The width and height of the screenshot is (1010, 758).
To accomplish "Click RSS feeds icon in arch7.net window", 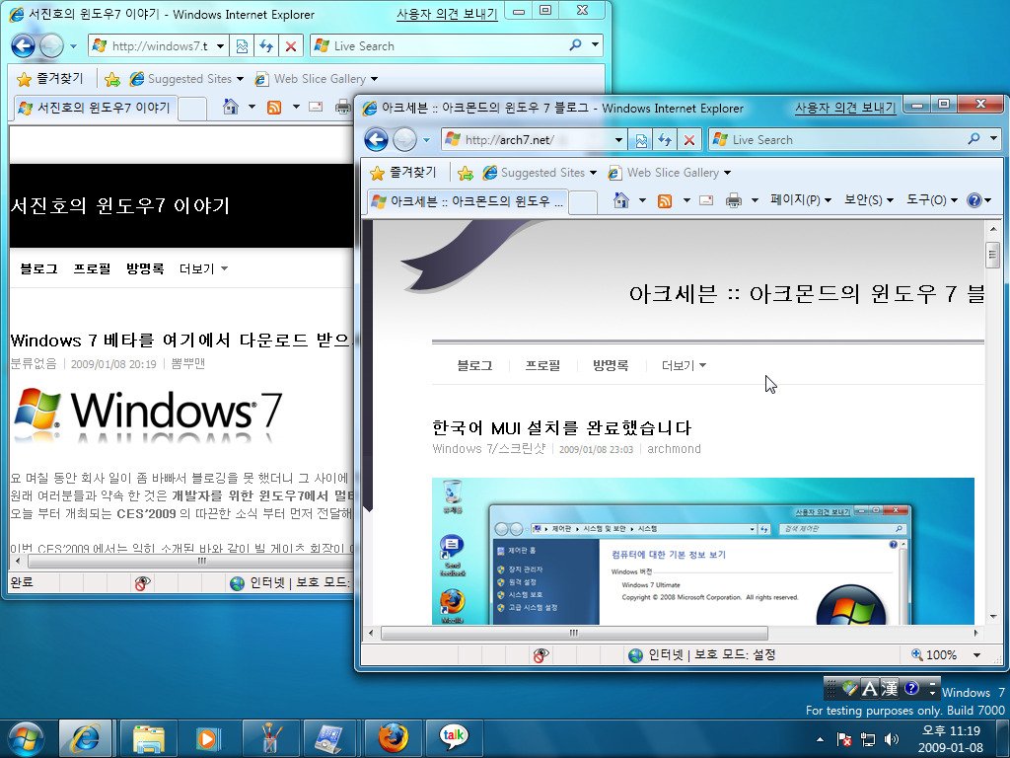I will (664, 200).
